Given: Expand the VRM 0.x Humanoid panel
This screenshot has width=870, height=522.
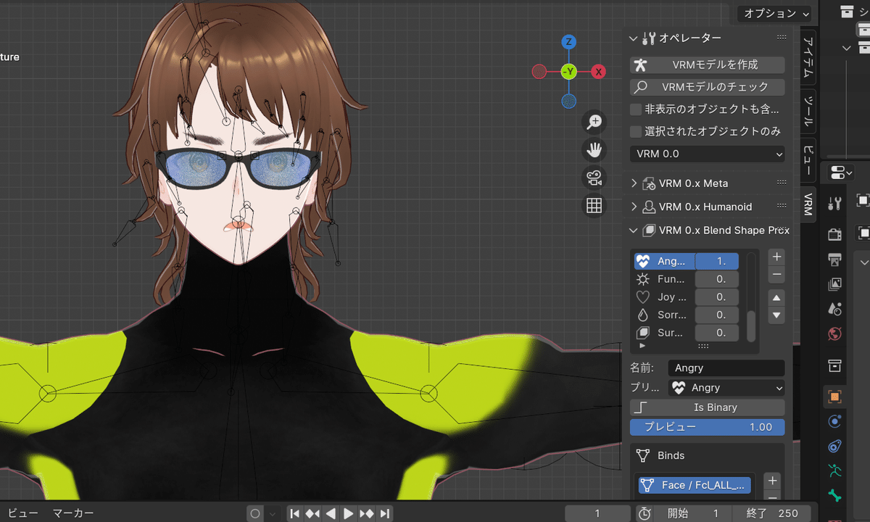Looking at the screenshot, I should coord(634,207).
